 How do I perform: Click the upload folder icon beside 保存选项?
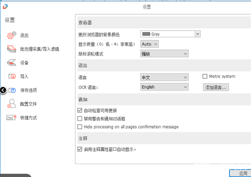point(12,90)
